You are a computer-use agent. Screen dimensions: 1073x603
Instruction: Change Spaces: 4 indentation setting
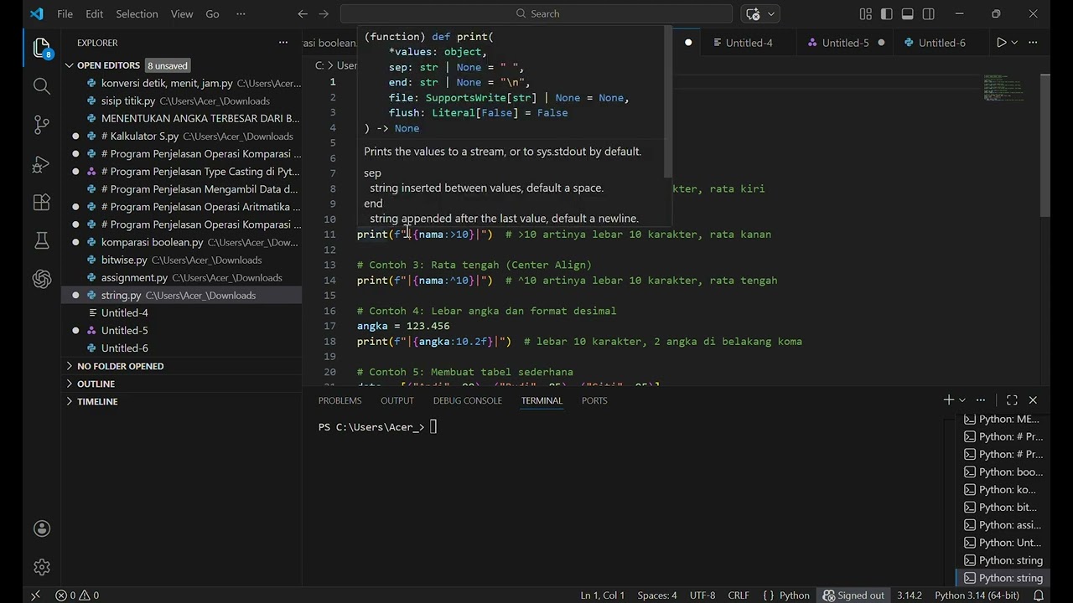656,595
